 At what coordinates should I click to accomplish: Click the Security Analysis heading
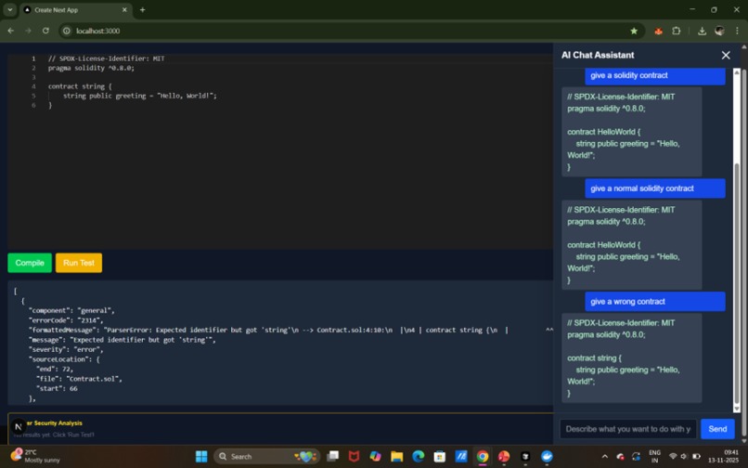point(54,423)
